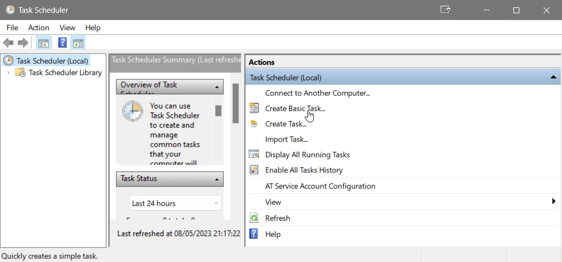Collapse the Overview of Task Scheduler section
Image resolution: width=562 pixels, height=262 pixels.
tap(216, 87)
